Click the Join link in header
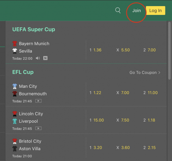The image size is (172, 161). pos(136,10)
